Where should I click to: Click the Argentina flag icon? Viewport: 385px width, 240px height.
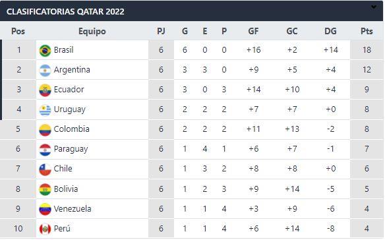(45, 71)
